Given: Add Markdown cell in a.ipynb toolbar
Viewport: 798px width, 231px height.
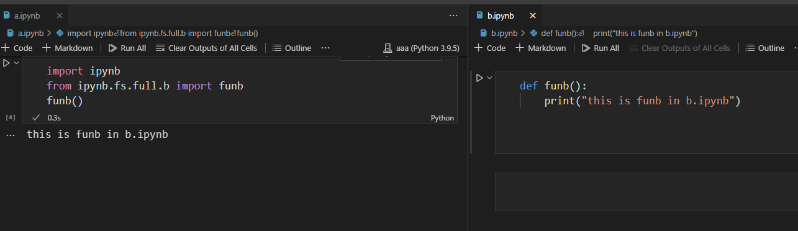Looking at the screenshot, I should [68, 48].
